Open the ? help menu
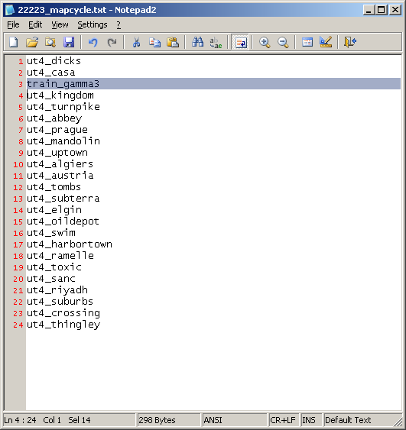The width and height of the screenshot is (406, 430). coord(119,24)
